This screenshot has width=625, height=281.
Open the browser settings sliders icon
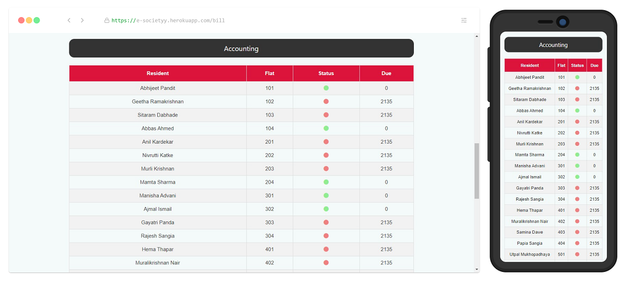tap(464, 20)
